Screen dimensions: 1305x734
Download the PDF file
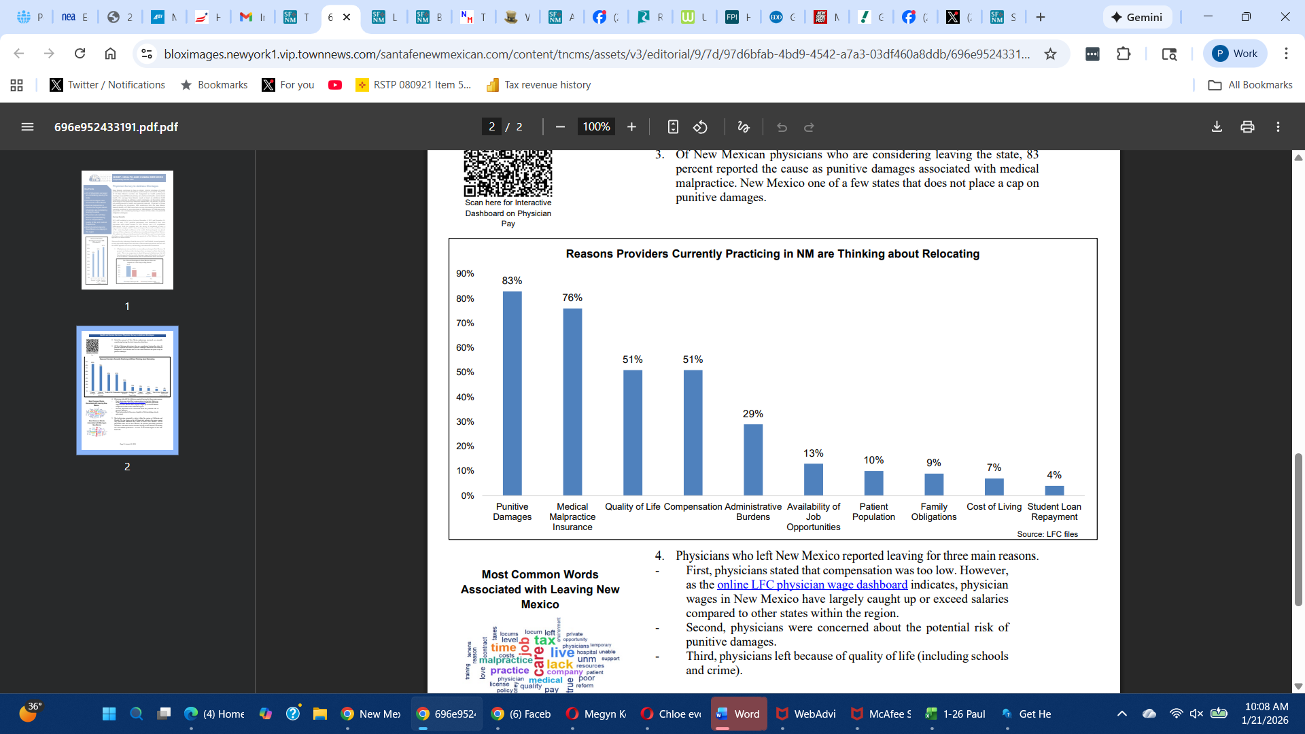point(1217,127)
